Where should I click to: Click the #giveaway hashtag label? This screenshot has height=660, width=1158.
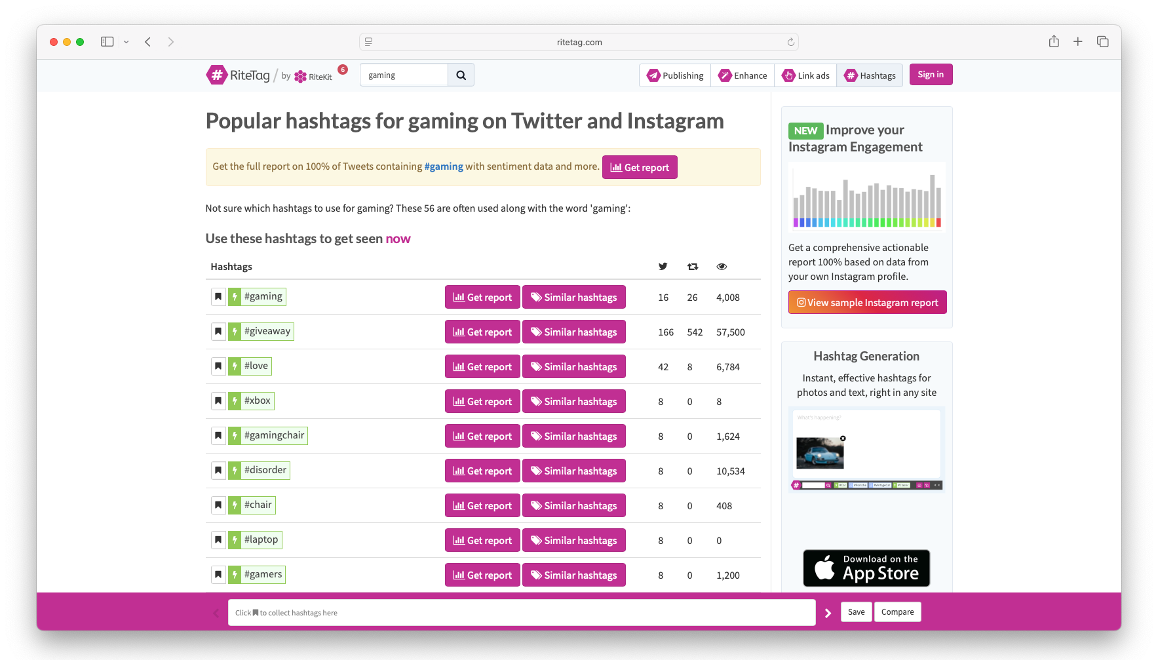click(x=267, y=331)
